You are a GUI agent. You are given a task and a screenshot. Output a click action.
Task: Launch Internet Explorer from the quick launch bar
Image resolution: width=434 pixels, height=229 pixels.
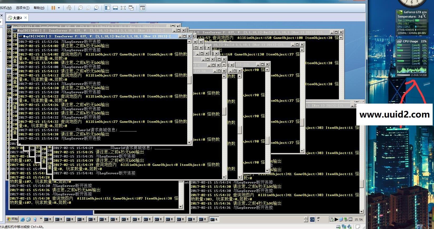(23, 219)
